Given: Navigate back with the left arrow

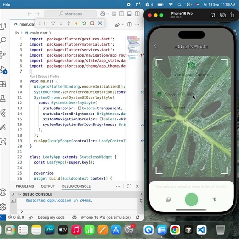Looking at the screenshot, I should point(29,14).
